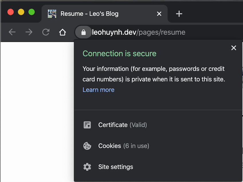Screen dimensions: 243x182
Task: Go back using the back arrow
Action: (12, 32)
